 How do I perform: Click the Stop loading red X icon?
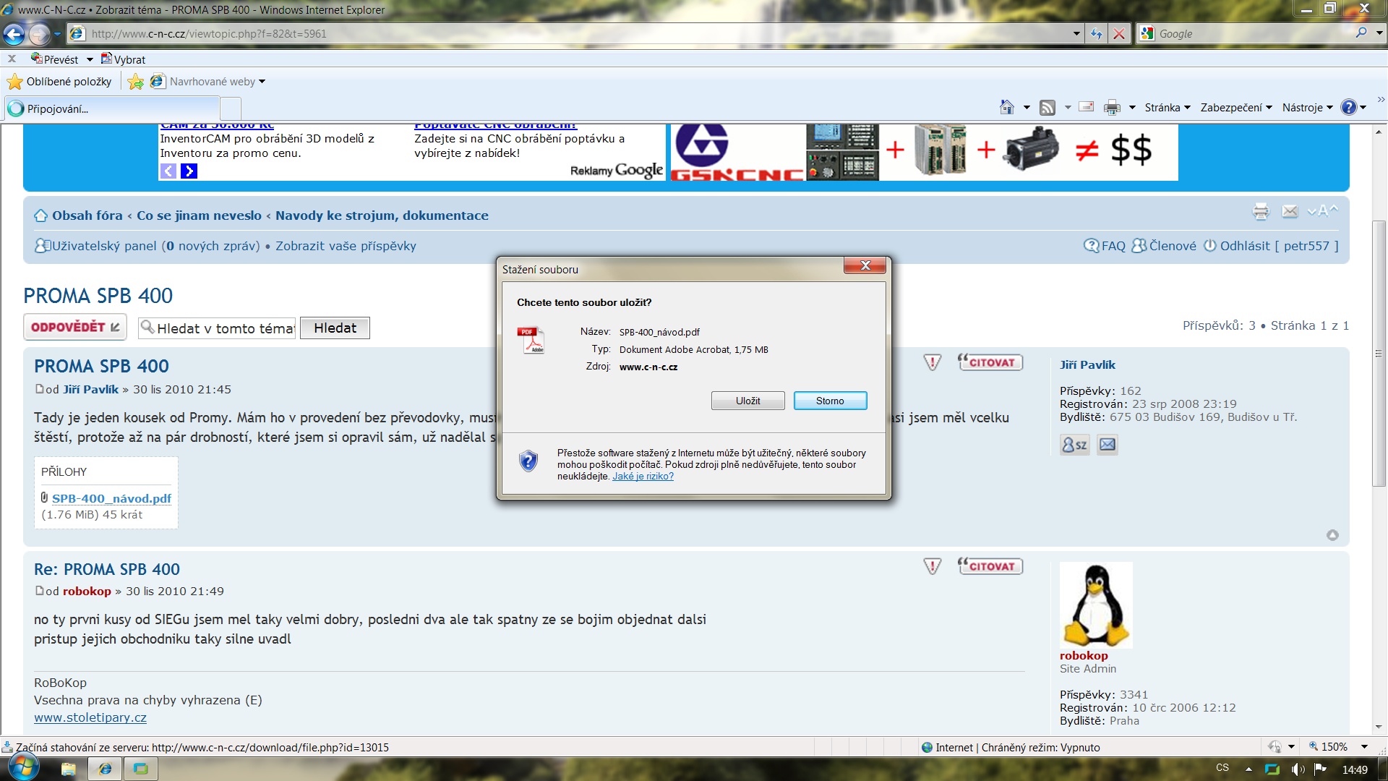click(1119, 34)
